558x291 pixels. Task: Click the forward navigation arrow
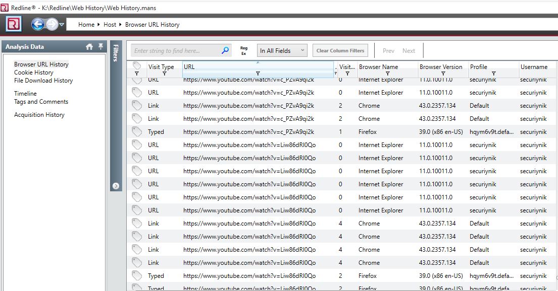(x=52, y=24)
